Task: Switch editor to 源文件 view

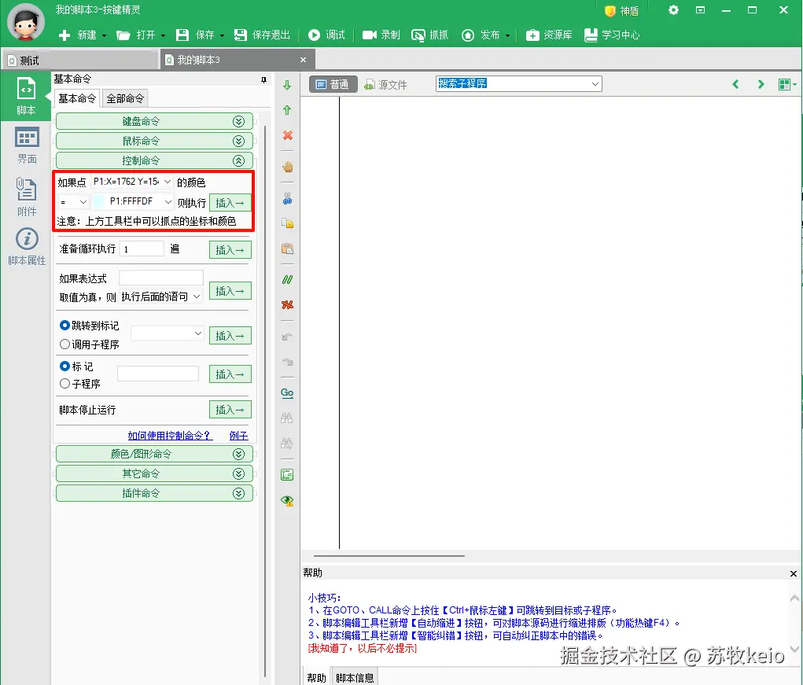Action: click(x=385, y=84)
